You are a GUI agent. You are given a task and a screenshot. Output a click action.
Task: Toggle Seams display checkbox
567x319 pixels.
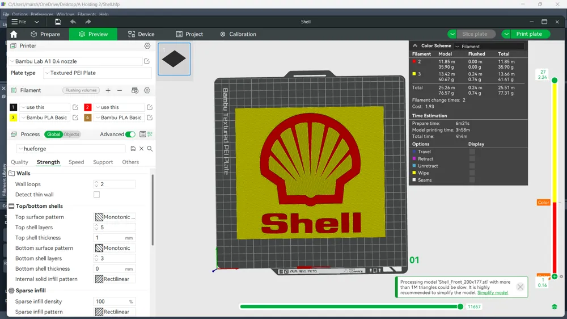pos(472,180)
